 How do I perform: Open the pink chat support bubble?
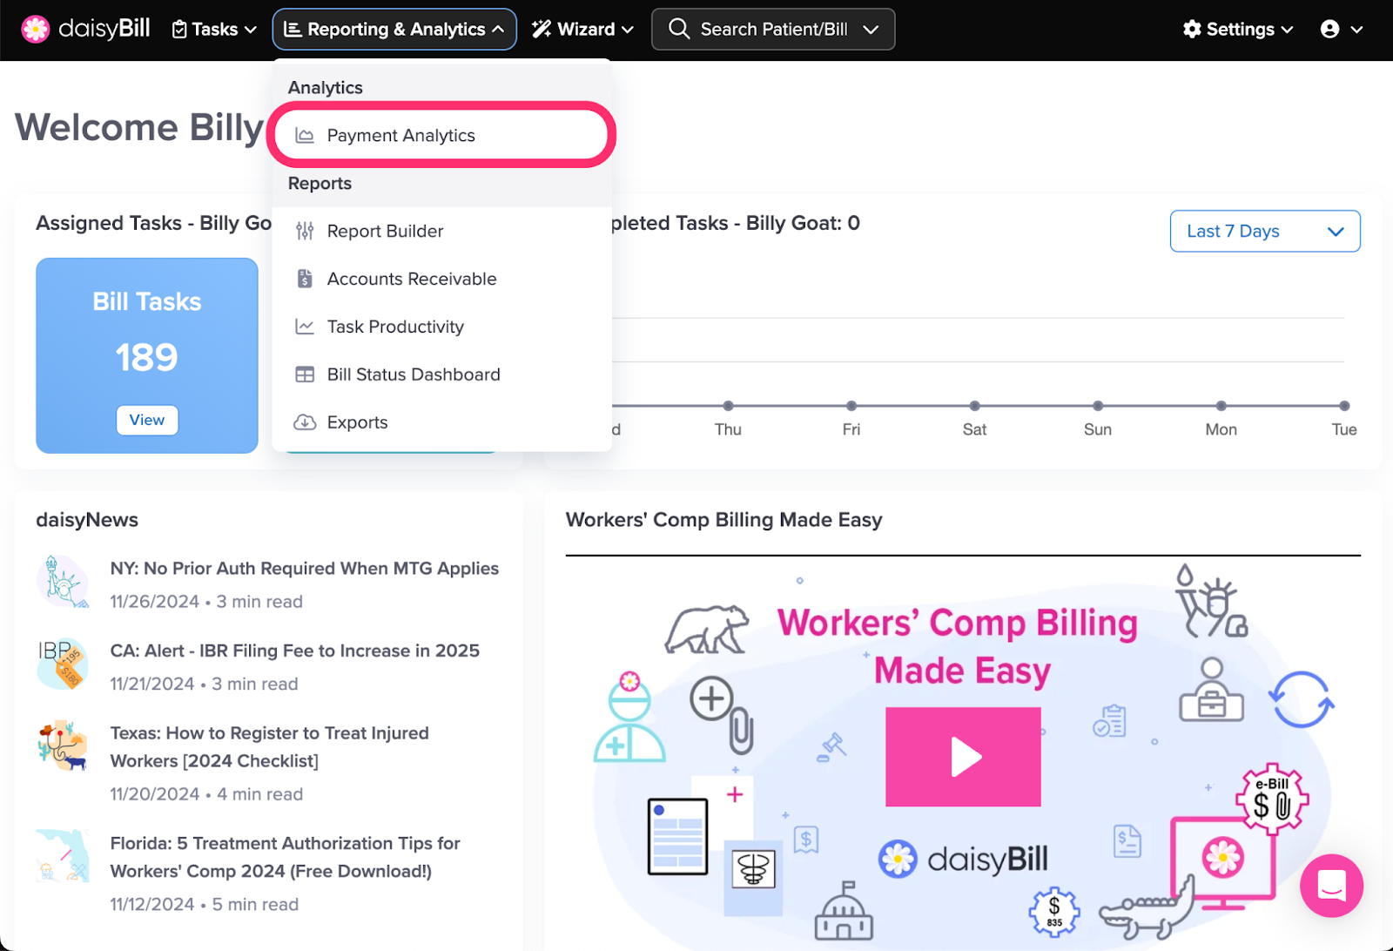click(1331, 886)
